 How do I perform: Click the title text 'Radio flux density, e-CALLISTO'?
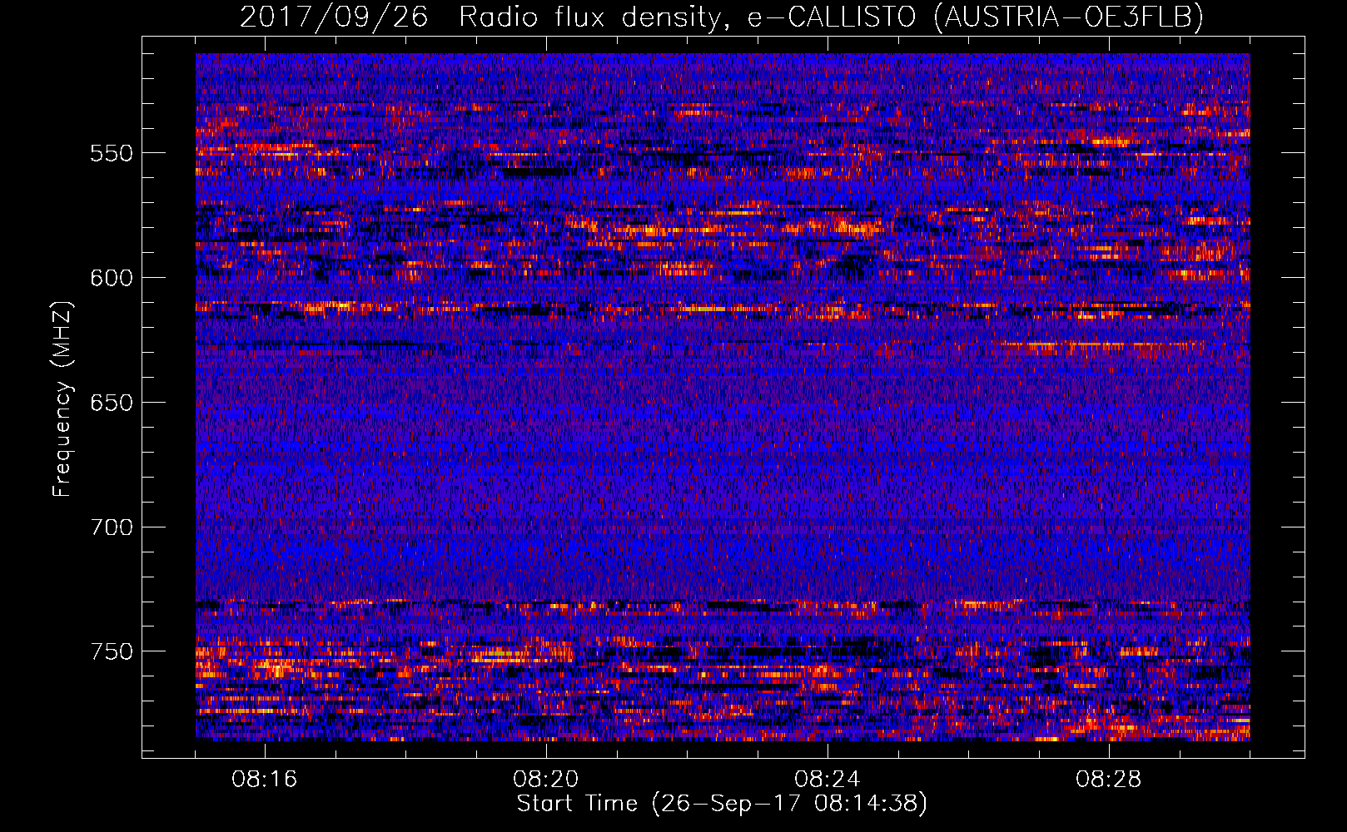coord(687,17)
